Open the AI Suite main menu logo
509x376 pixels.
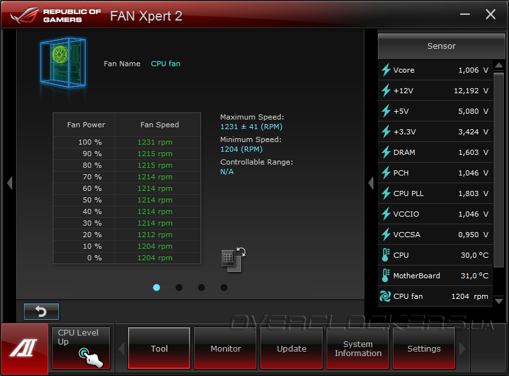24,348
